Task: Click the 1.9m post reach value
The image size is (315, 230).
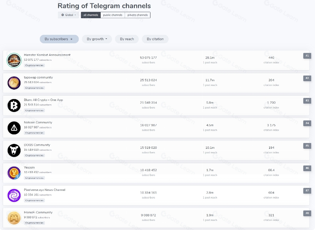Action: [210, 215]
